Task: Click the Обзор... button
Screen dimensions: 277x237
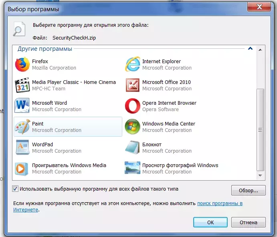Action: 249,190
